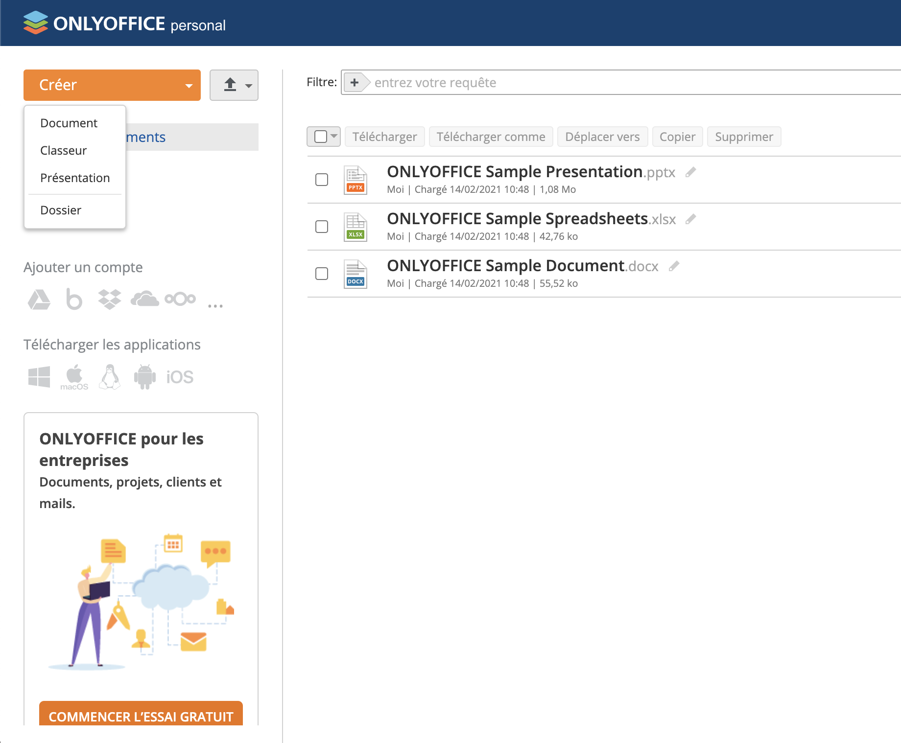
Task: Rename Sample Presentation using pencil icon
Action: [x=690, y=172]
